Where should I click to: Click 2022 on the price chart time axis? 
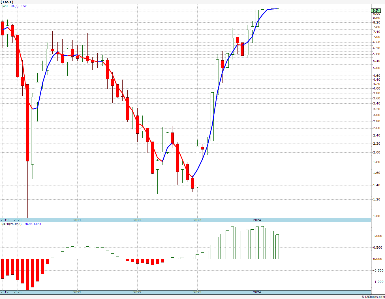point(137,220)
